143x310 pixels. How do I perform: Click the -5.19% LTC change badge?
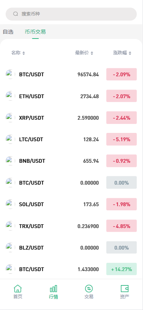coord(122,139)
